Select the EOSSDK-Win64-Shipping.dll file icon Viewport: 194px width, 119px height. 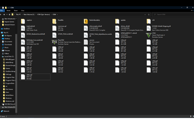coord(148,28)
